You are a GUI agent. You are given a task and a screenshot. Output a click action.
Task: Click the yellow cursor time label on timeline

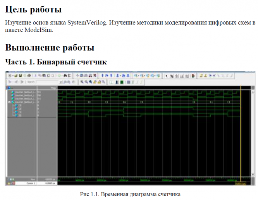coord(241,184)
